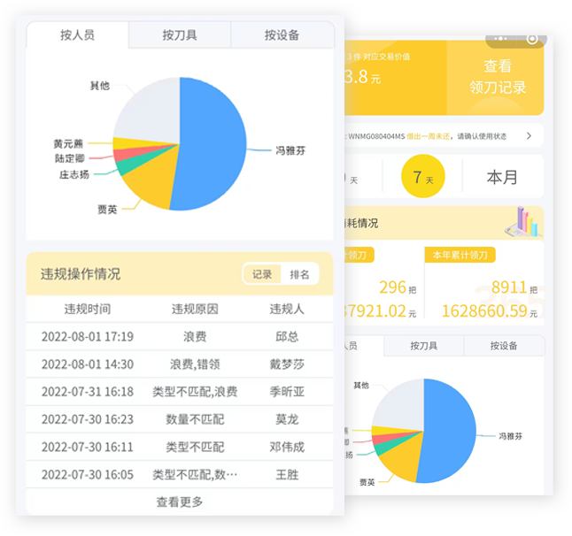
Task: Click violator name 戴梦莎
Action: [x=287, y=364]
